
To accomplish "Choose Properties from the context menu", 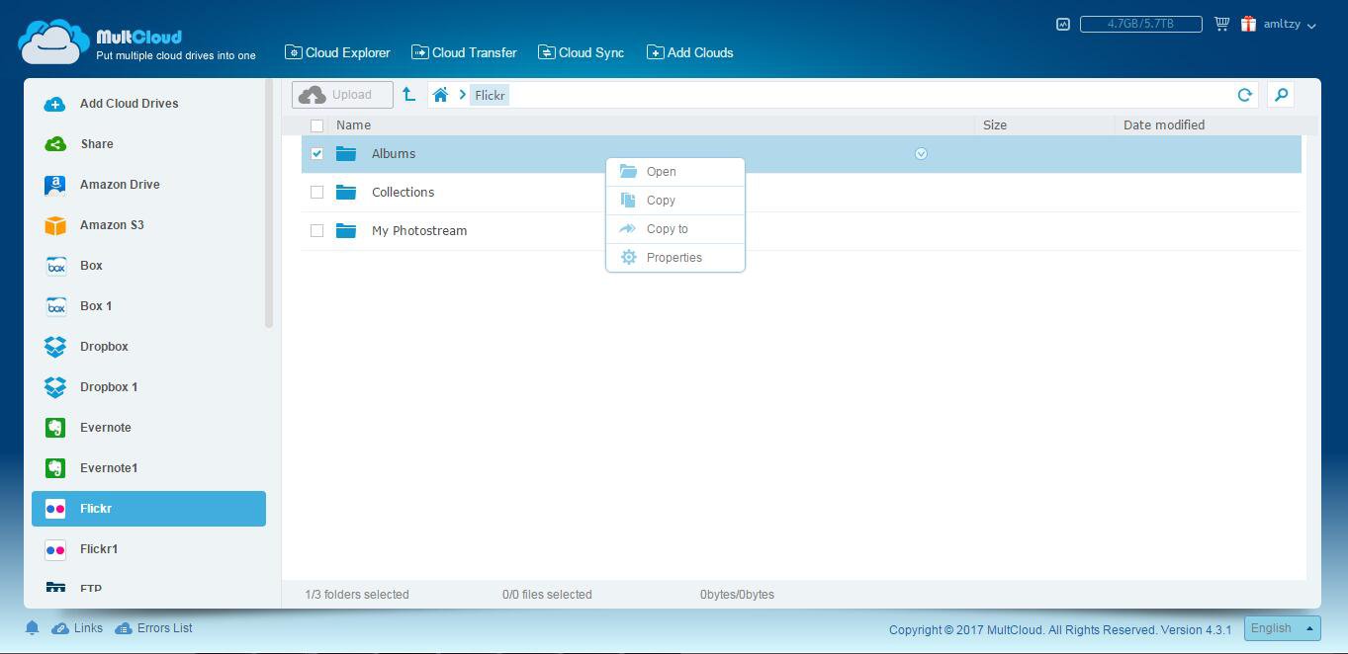I will click(675, 258).
